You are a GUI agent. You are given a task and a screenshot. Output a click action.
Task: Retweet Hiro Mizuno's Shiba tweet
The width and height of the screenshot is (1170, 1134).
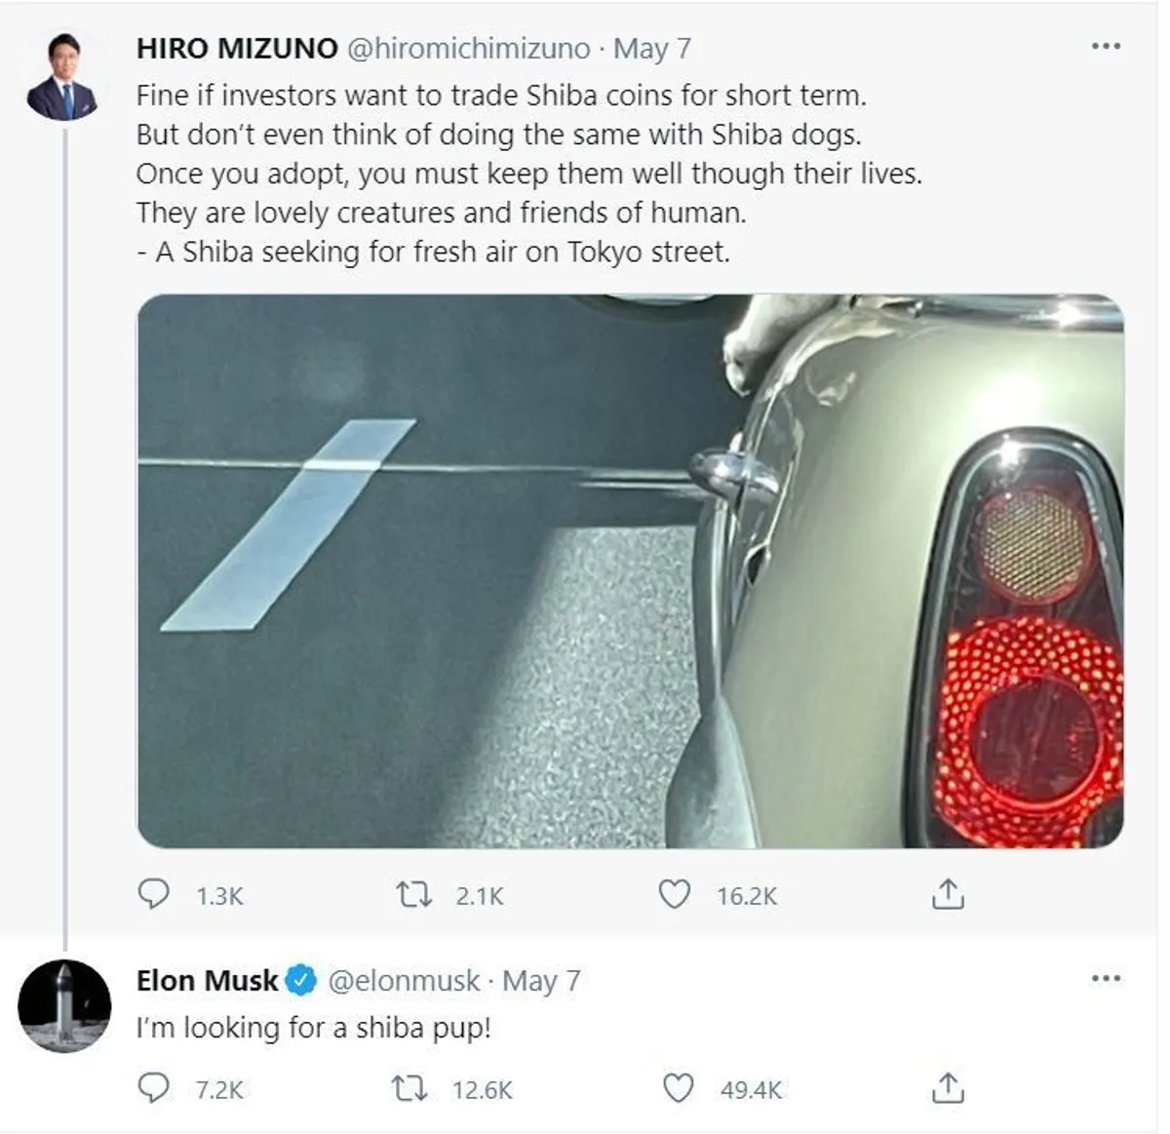coord(416,895)
